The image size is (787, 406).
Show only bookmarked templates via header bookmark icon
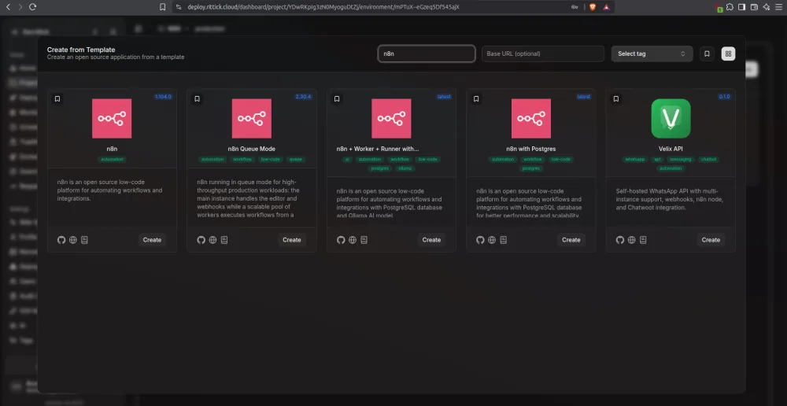click(x=707, y=54)
